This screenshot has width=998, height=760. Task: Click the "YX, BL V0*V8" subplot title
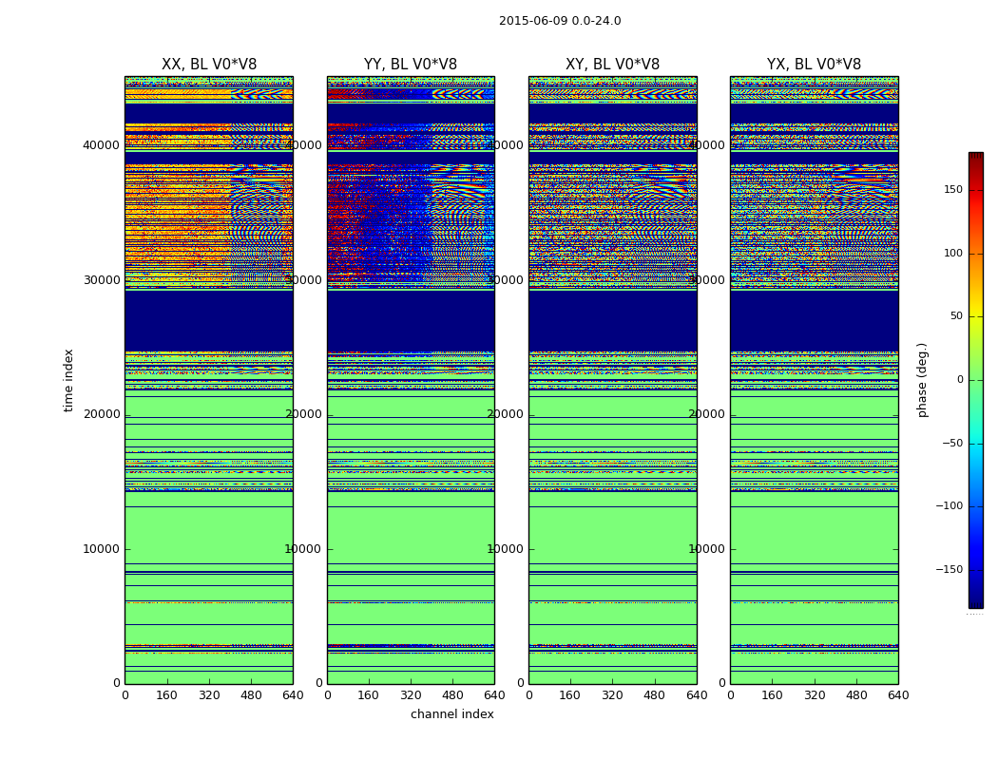tap(814, 65)
